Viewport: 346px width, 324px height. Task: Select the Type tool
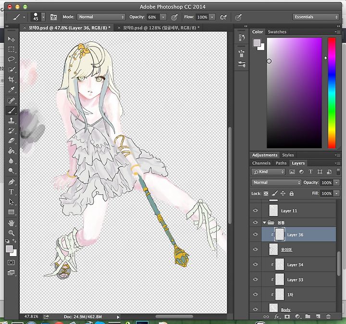pos(11,192)
